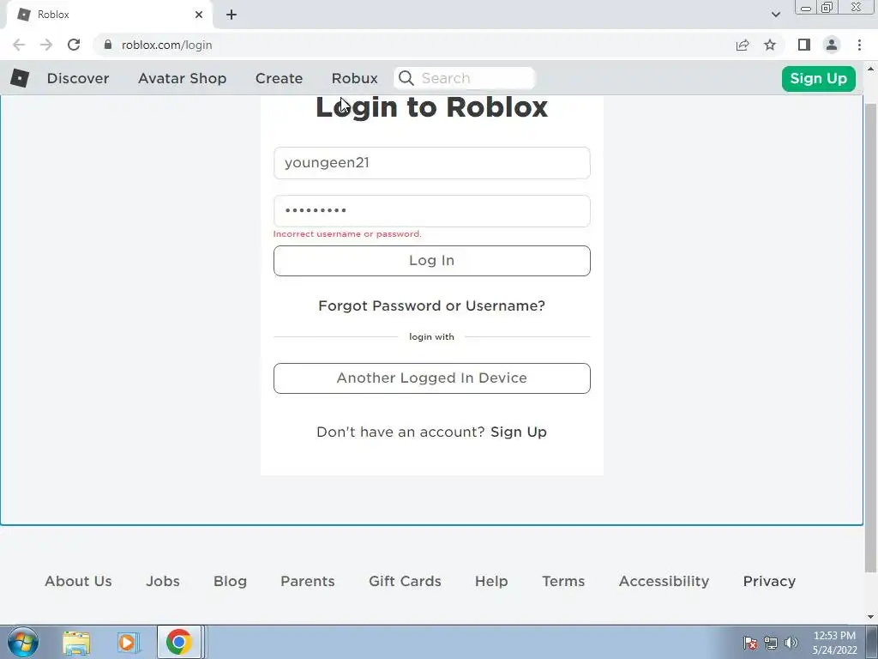
Task: Click the green Sign Up button
Action: 818,78
